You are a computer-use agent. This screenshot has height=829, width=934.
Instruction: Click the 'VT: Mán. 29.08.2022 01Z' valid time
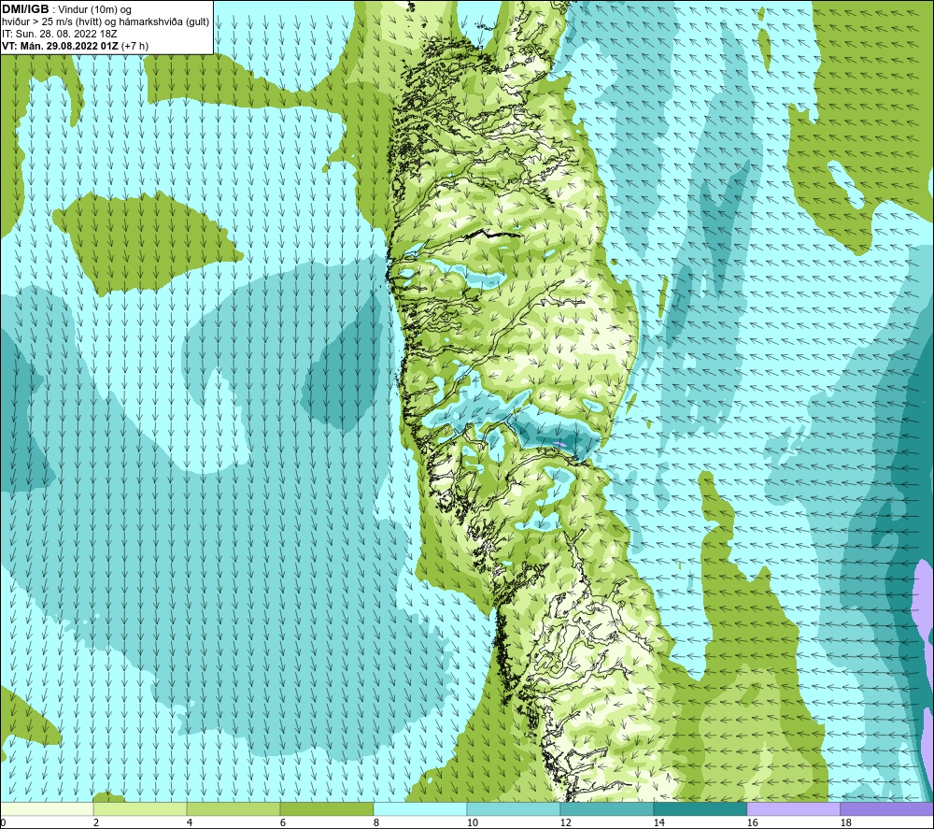(x=60, y=45)
